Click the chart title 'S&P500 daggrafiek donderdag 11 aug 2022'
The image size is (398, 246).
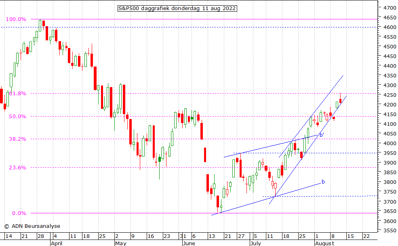pyautogui.click(x=177, y=8)
